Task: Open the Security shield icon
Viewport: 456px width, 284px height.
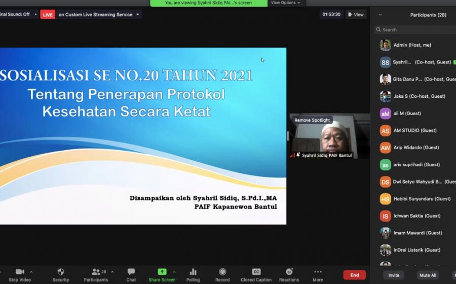Action: [x=61, y=272]
